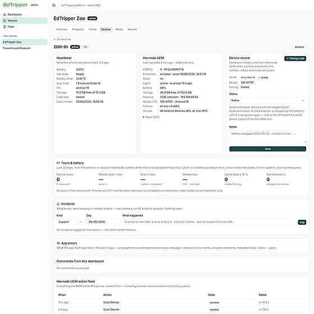
Task: Open the Dashboard home icon
Action: click(x=4, y=15)
